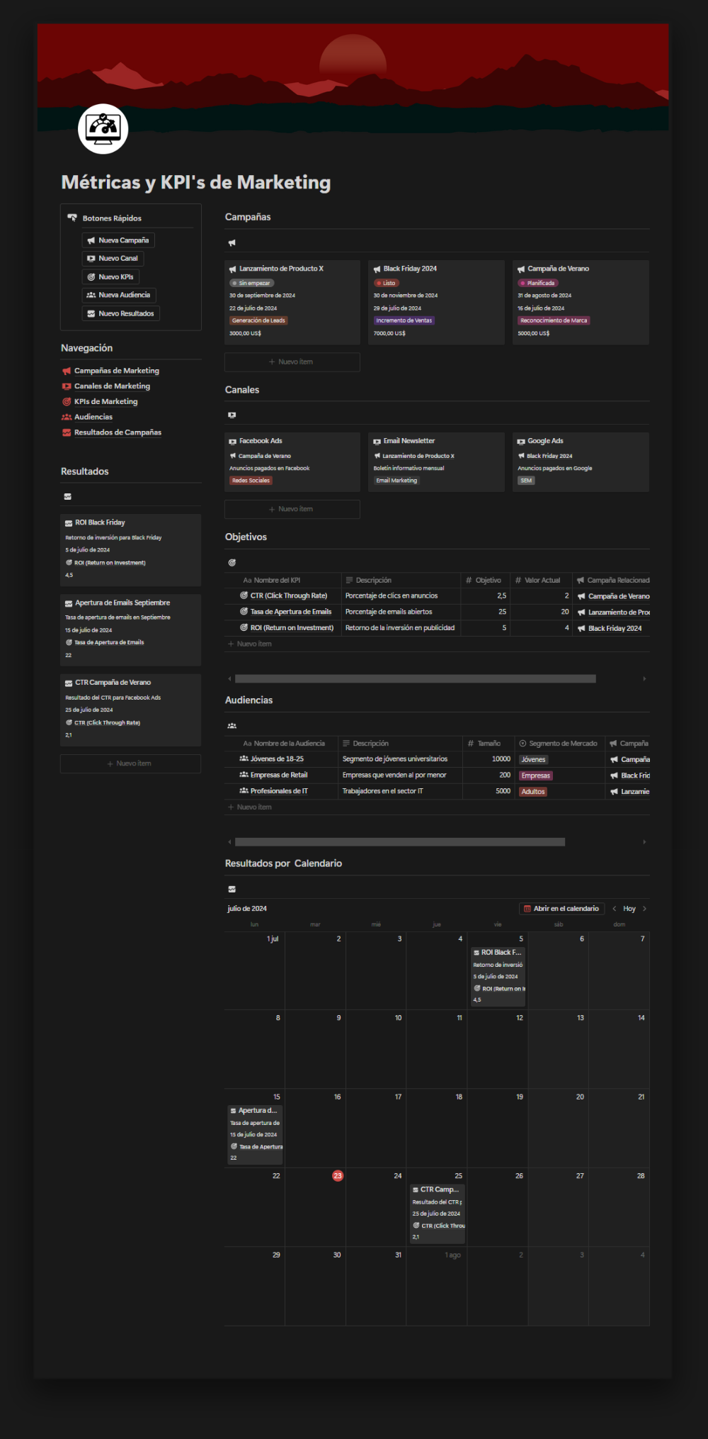Add Nuevo ítem under Canales gallery

[292, 509]
